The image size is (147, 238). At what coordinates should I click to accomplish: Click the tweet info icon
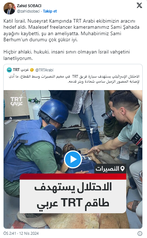pyautogui.click(x=140, y=233)
